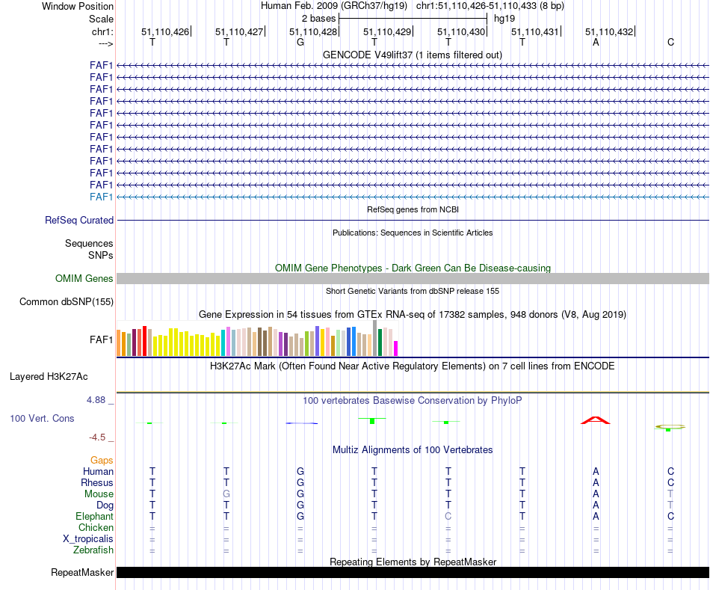Click the Window Position label

78,6
